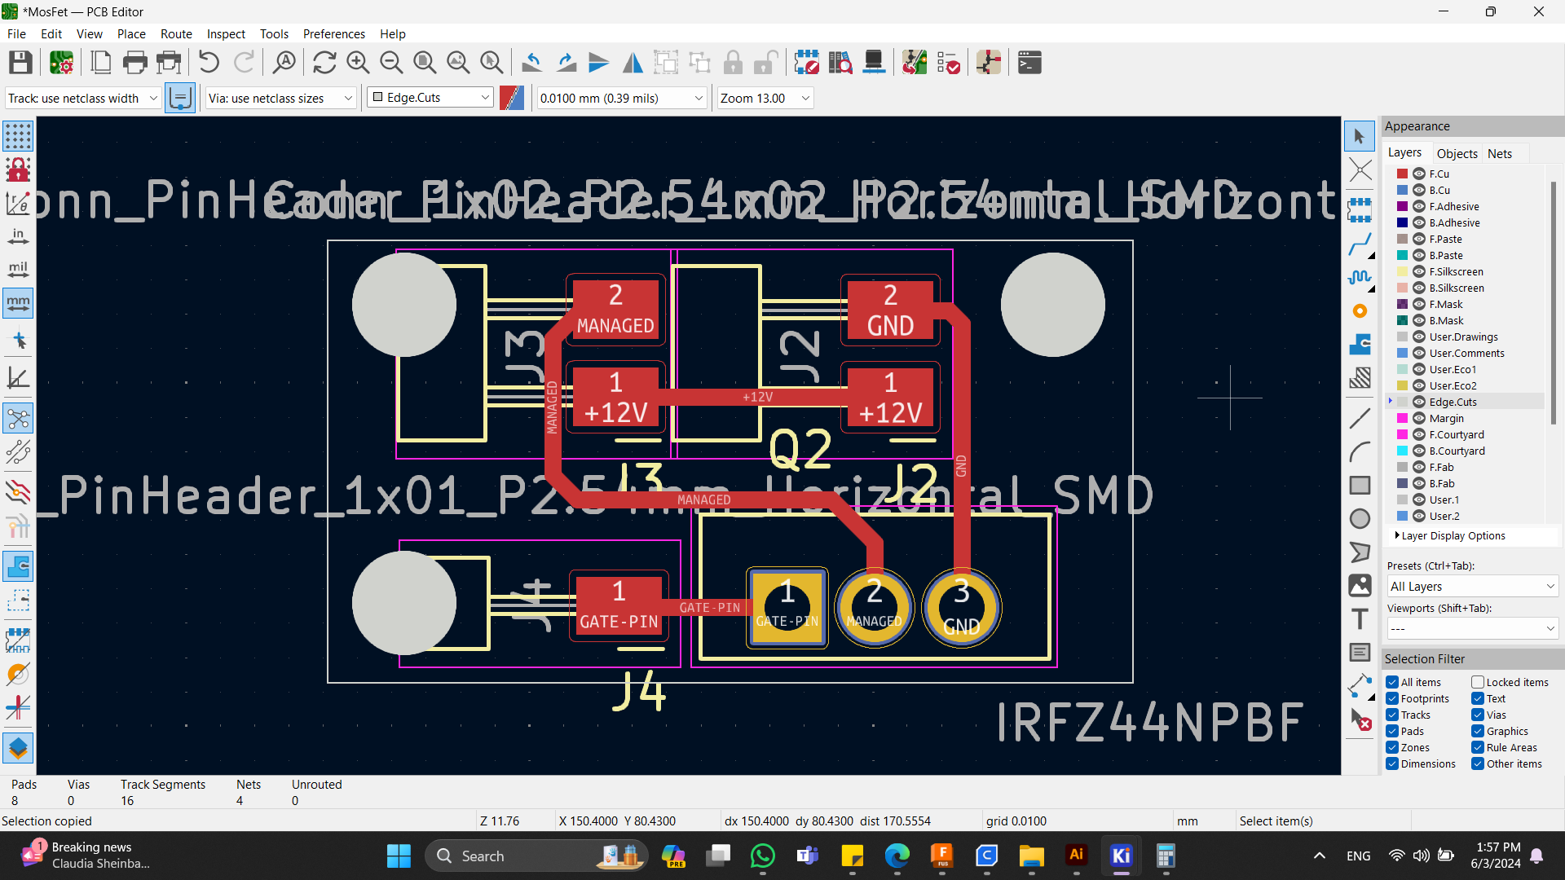Select the Add Filled Zone tool

click(1360, 344)
